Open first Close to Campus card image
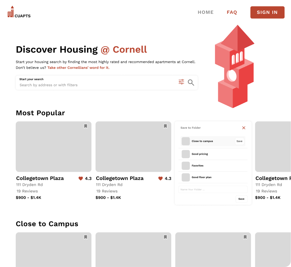The image size is (291, 267). (x=54, y=250)
